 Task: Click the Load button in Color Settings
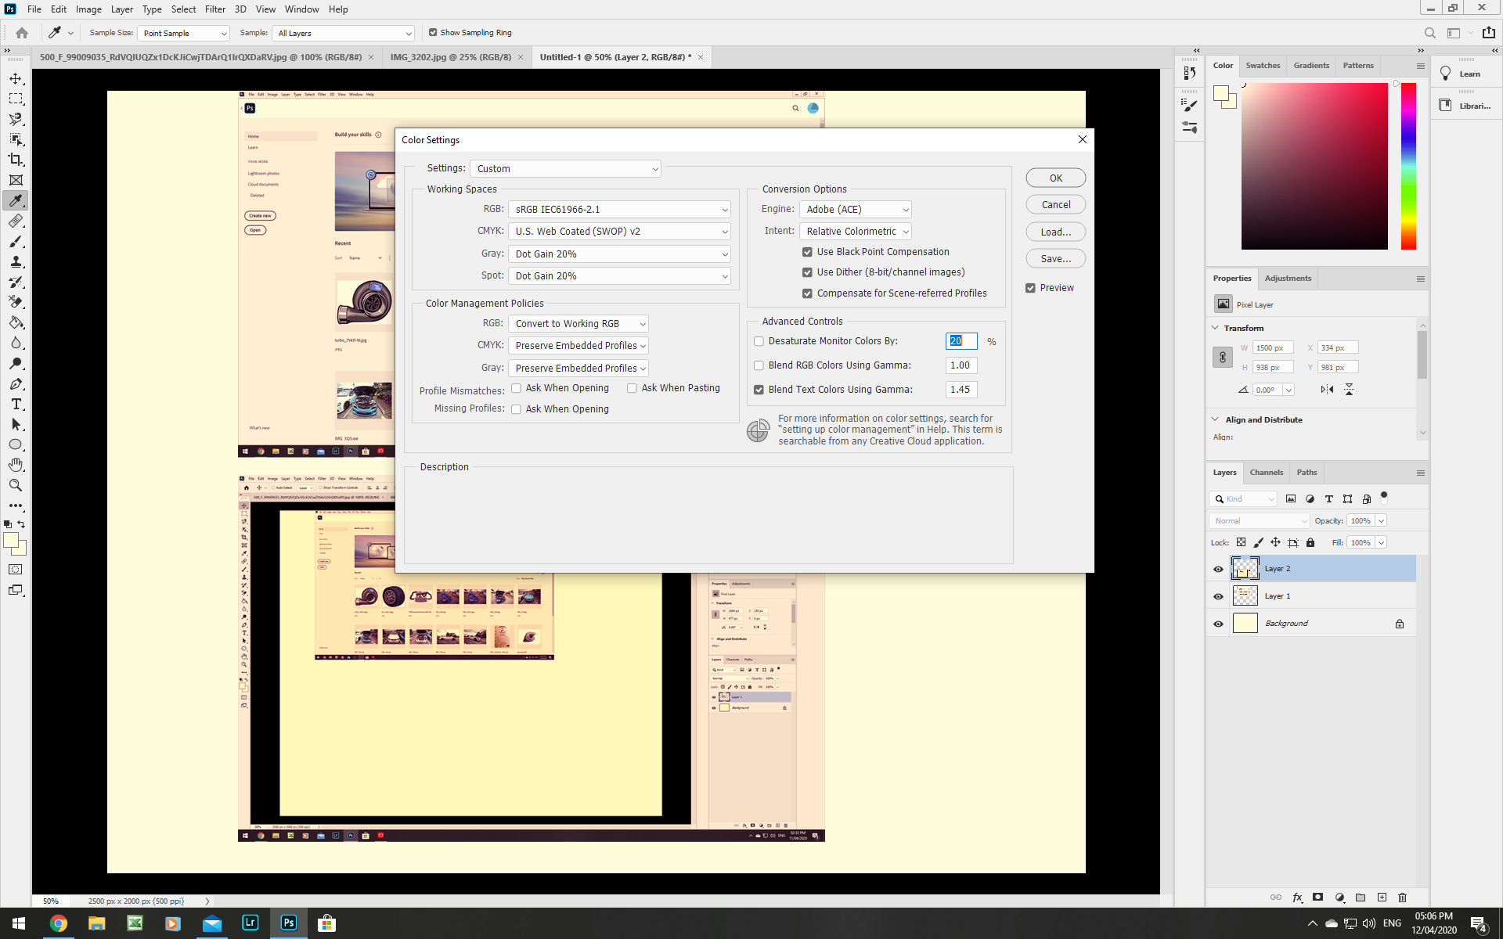1055,232
